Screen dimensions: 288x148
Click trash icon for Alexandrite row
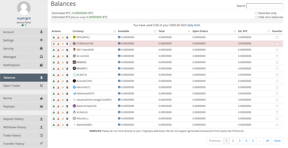[67, 106]
